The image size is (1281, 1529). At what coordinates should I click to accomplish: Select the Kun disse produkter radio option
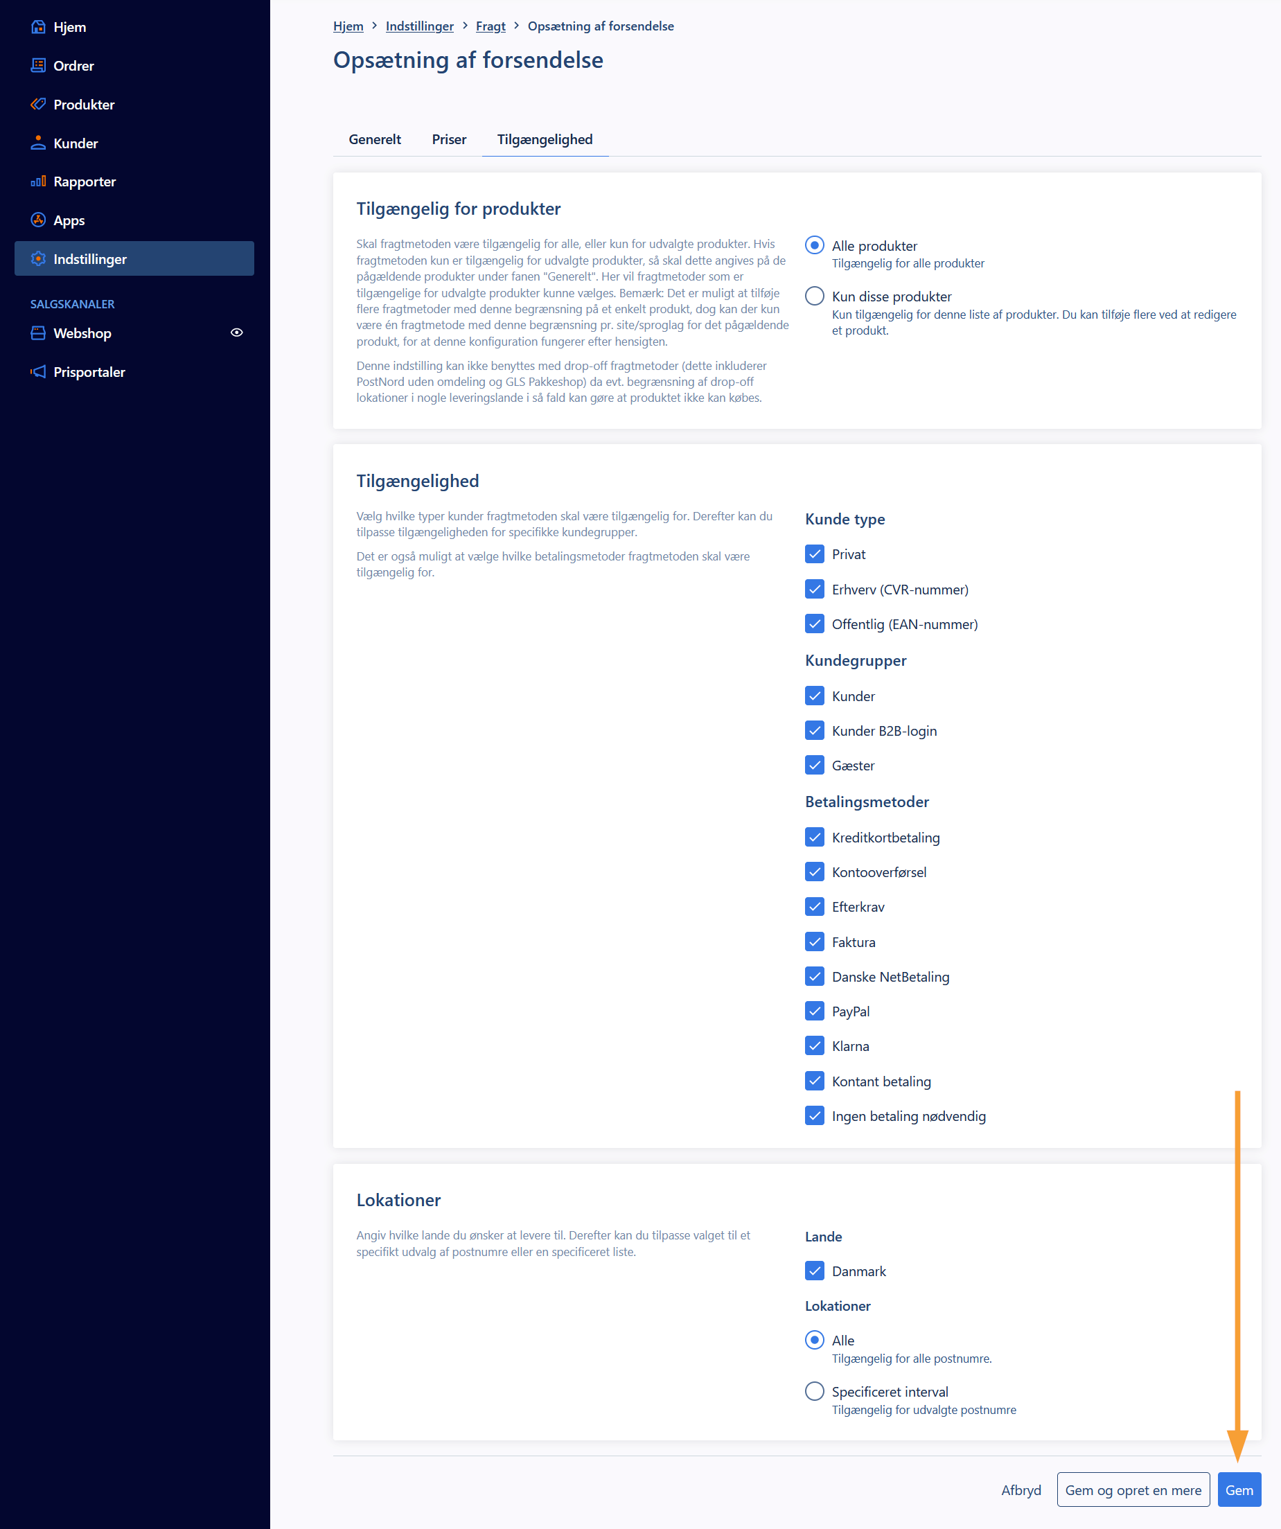pyautogui.click(x=814, y=297)
